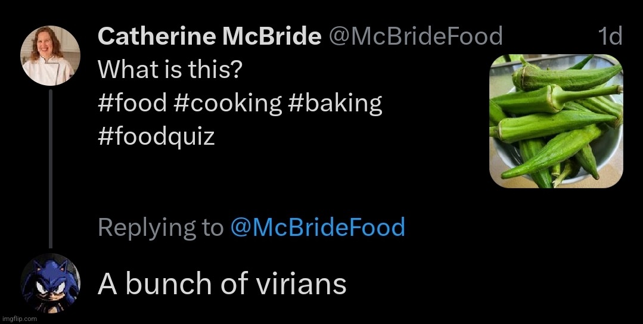Click the gray thread line connecting the avatars
This screenshot has width=643, height=324.
[x=51, y=167]
